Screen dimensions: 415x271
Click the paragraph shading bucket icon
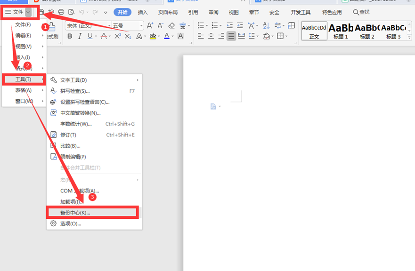coord(267,36)
